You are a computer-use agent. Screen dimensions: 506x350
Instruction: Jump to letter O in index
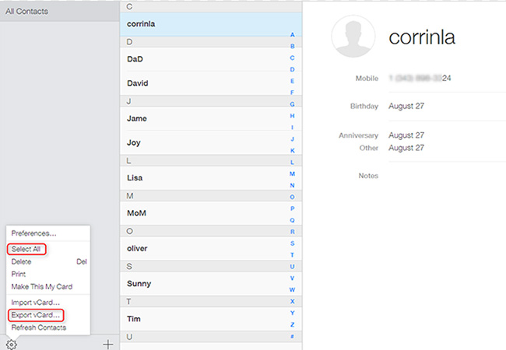click(293, 198)
